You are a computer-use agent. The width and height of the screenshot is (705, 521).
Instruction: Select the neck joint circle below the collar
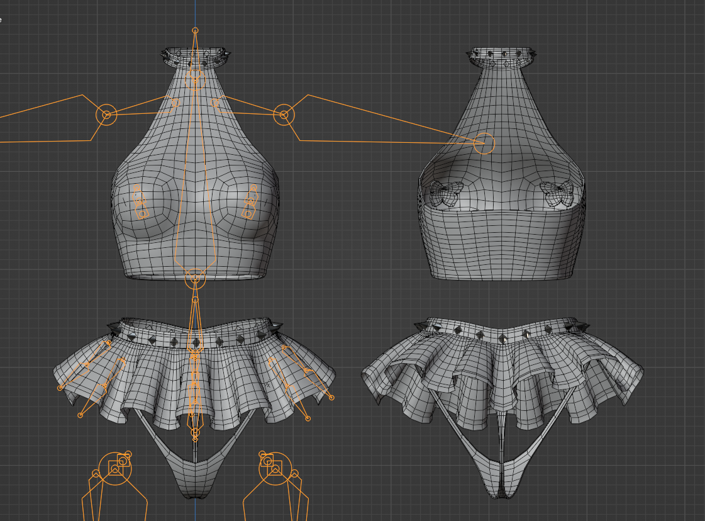pyautogui.click(x=196, y=77)
